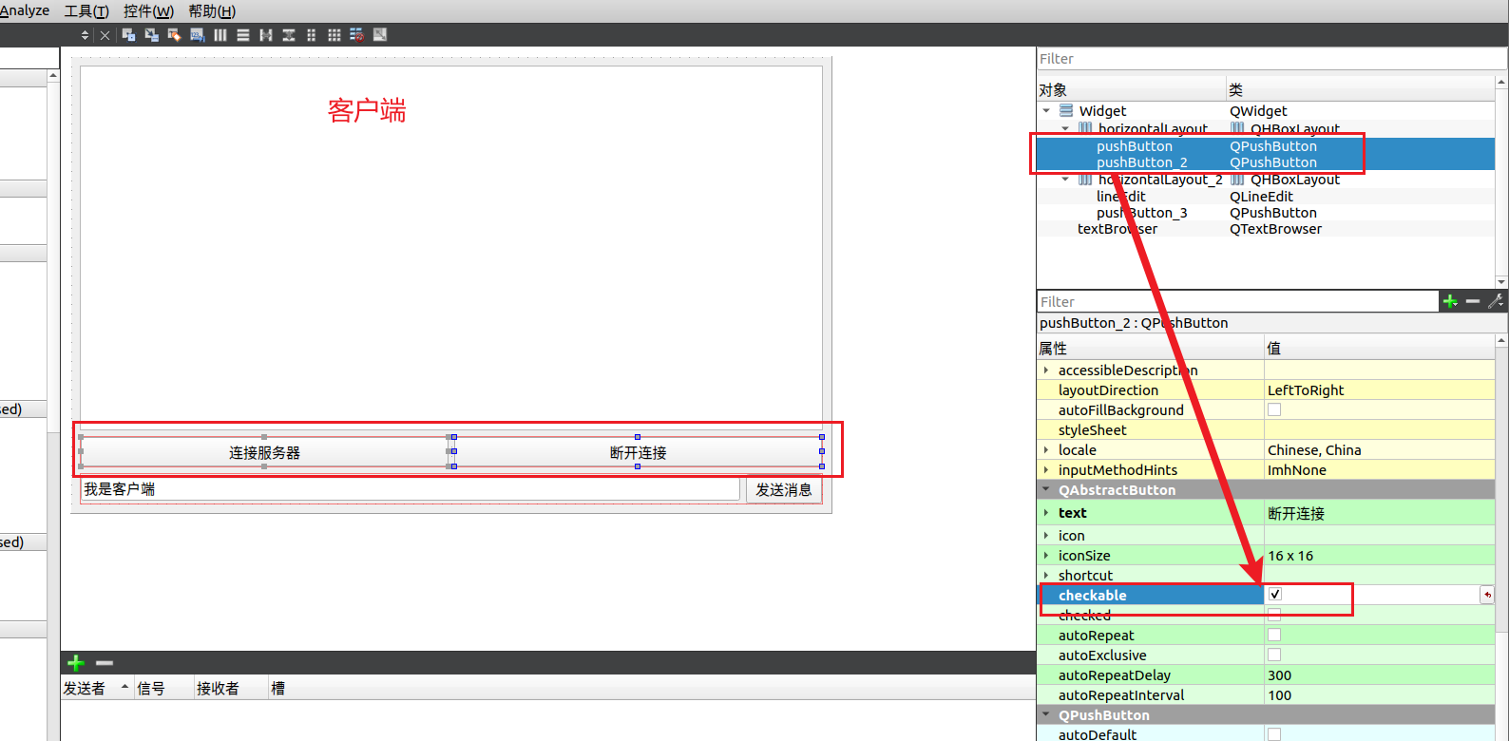
Task: Focus the object inspector Filter field
Action: 1271,59
